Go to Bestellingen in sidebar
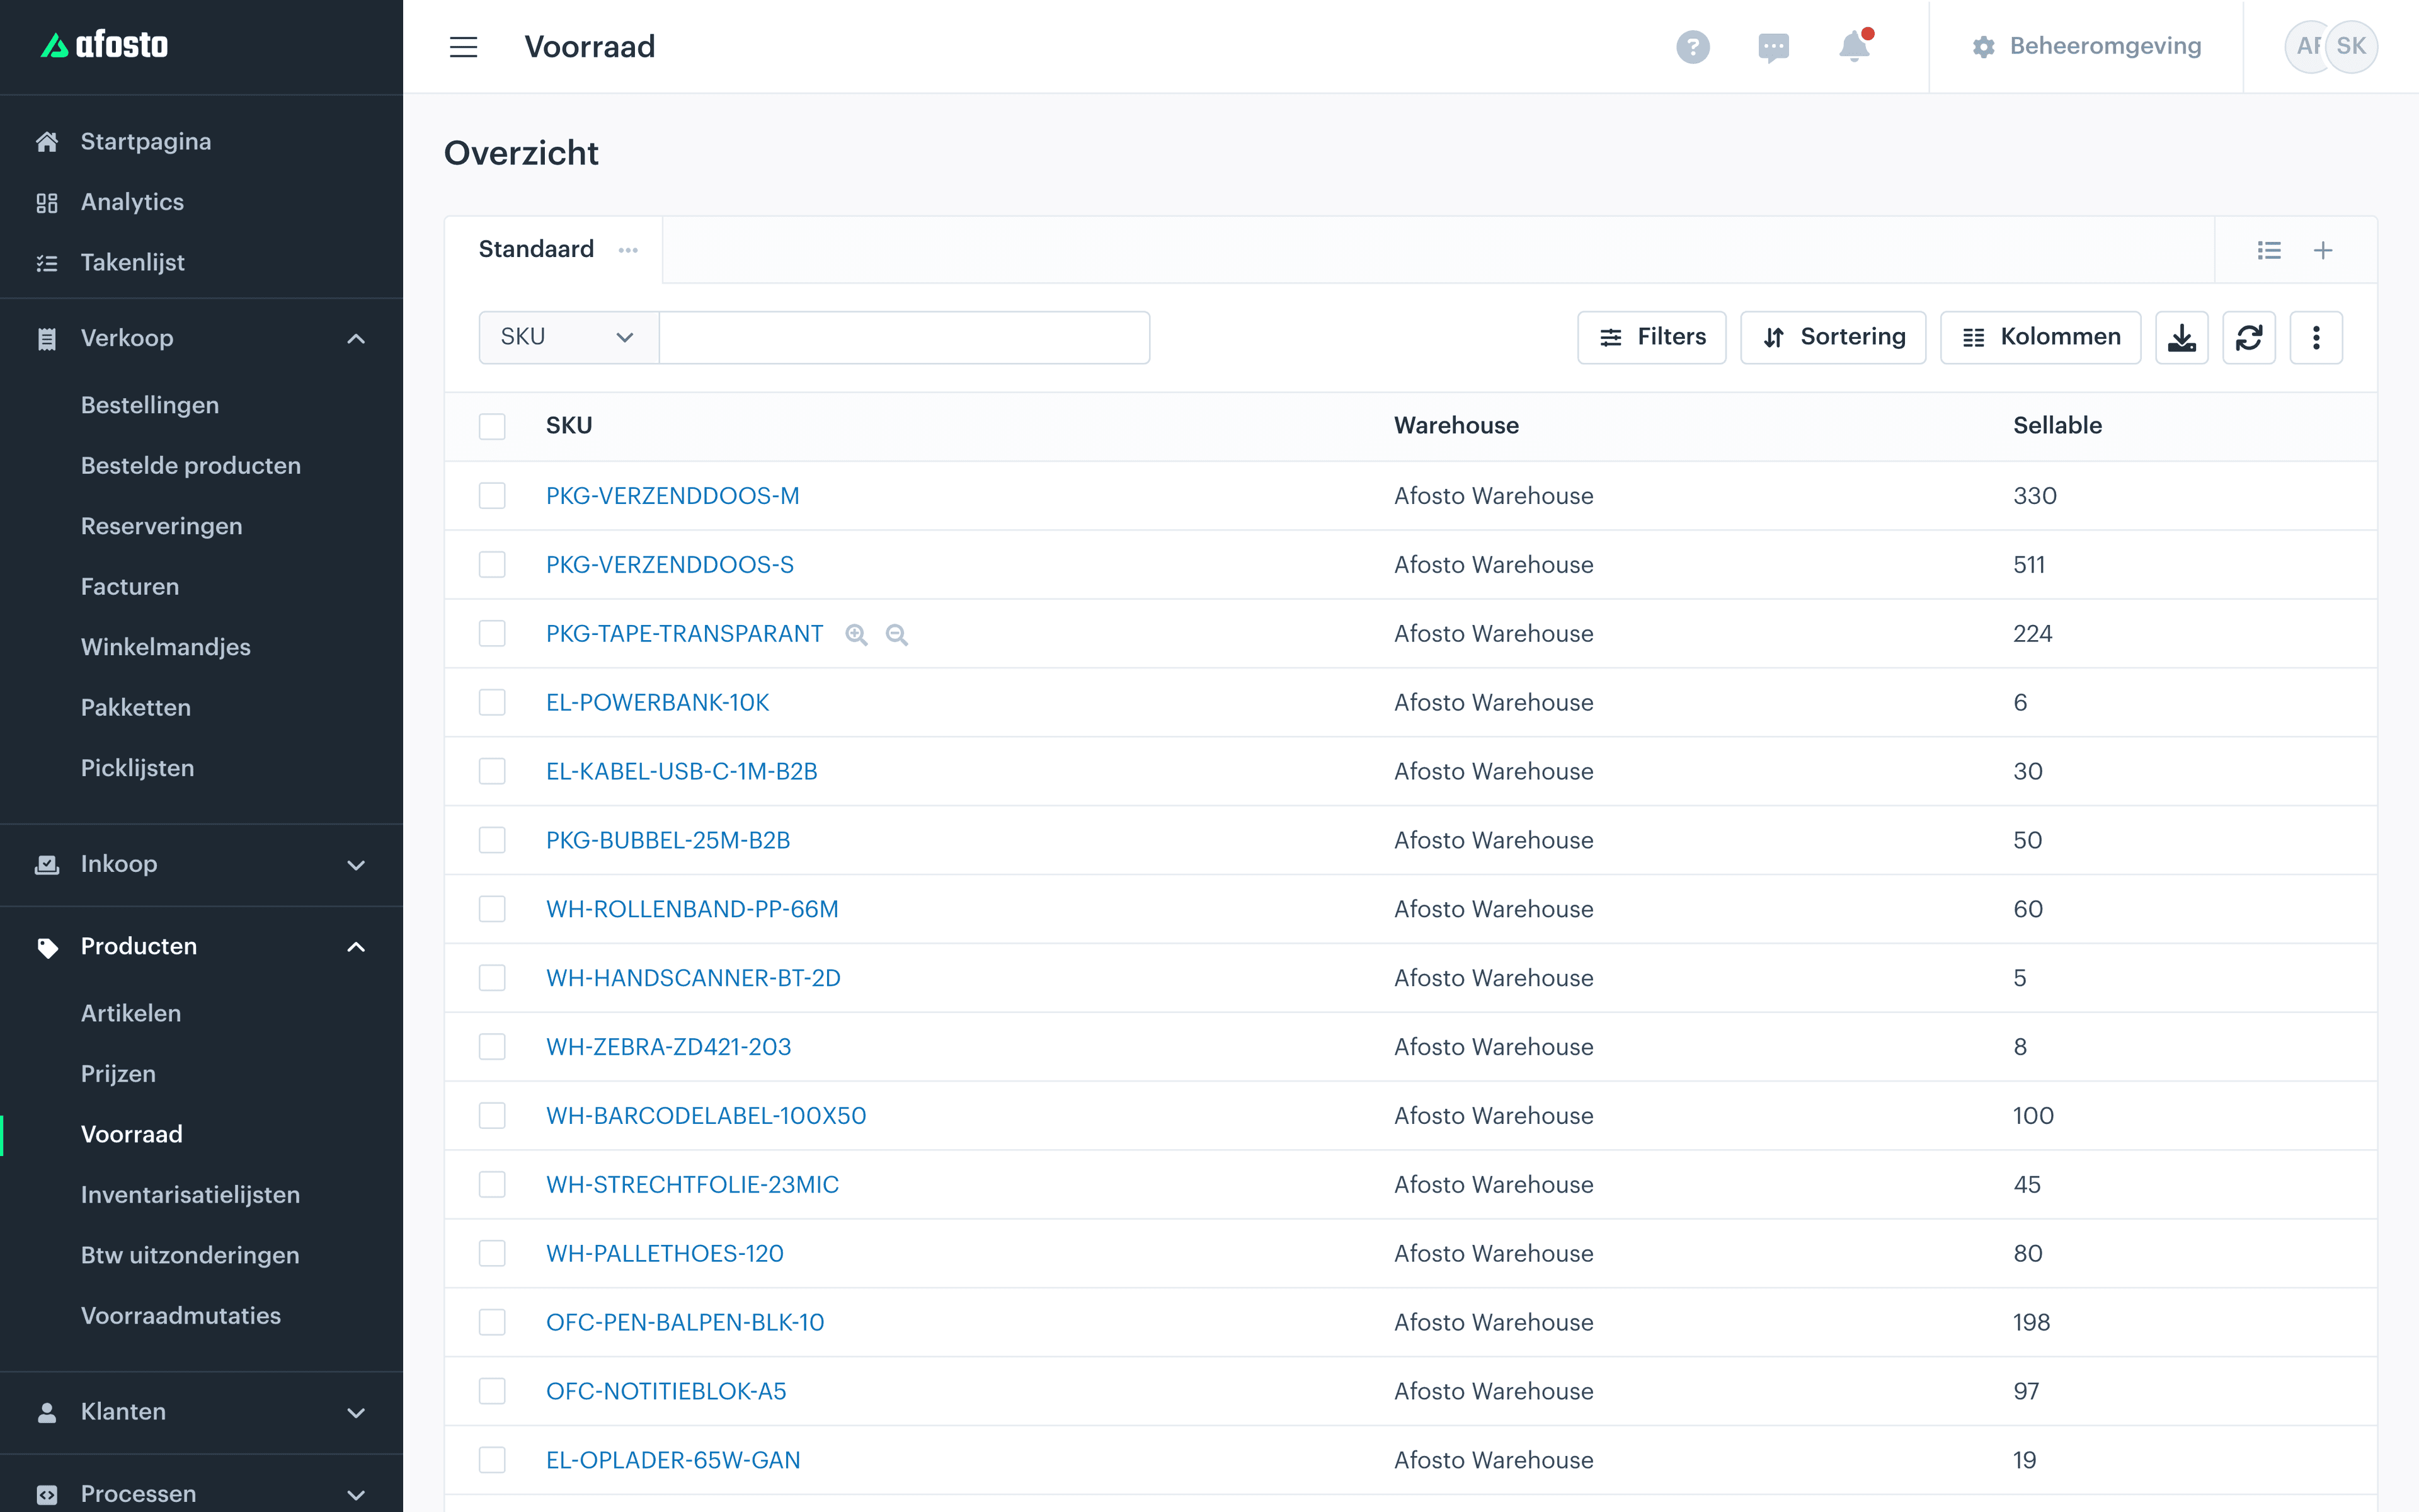The height and width of the screenshot is (1512, 2419). coord(150,405)
